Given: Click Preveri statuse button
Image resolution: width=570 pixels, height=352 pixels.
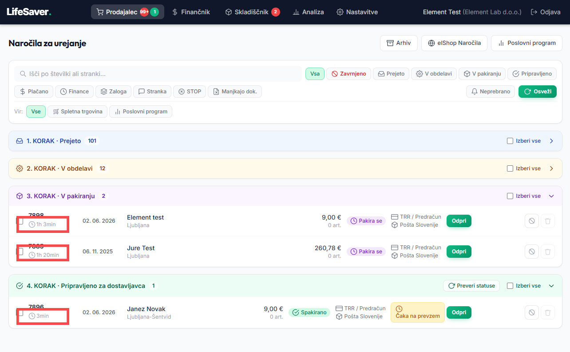Looking at the screenshot, I should (x=471, y=286).
